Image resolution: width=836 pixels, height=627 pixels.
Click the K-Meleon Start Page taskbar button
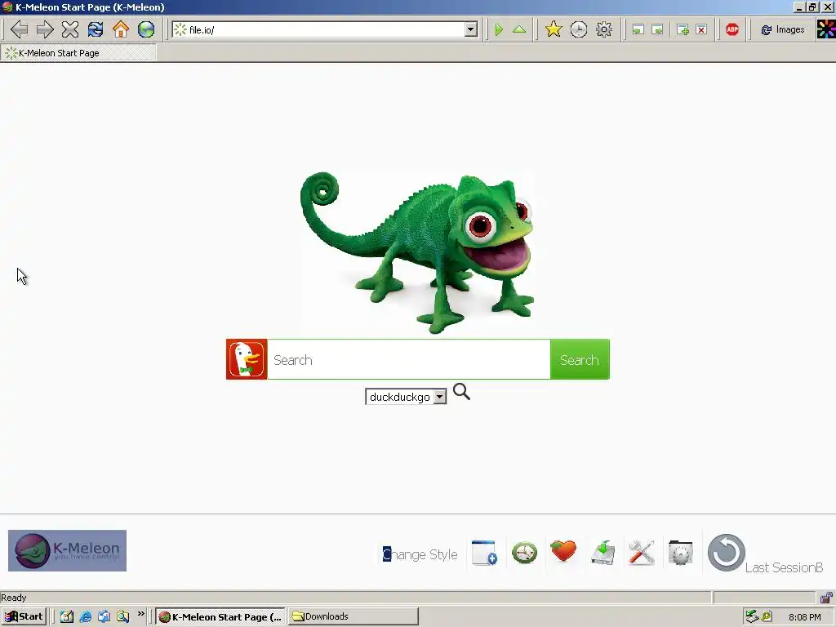click(x=220, y=616)
